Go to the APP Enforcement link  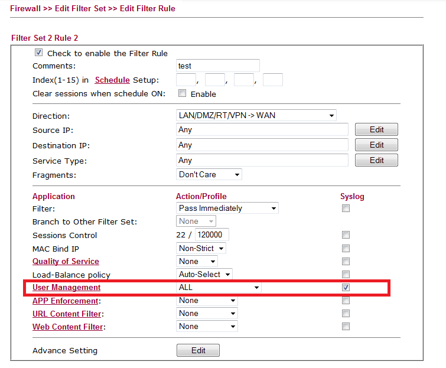65,300
